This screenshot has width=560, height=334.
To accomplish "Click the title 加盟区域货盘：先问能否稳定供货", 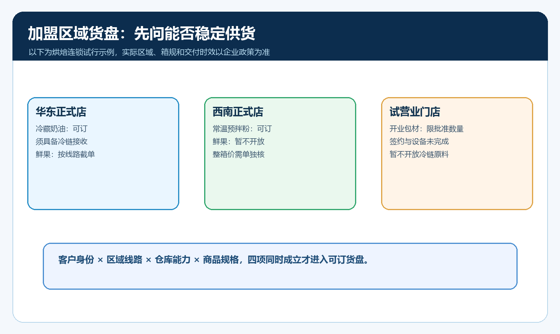I will coord(142,34).
